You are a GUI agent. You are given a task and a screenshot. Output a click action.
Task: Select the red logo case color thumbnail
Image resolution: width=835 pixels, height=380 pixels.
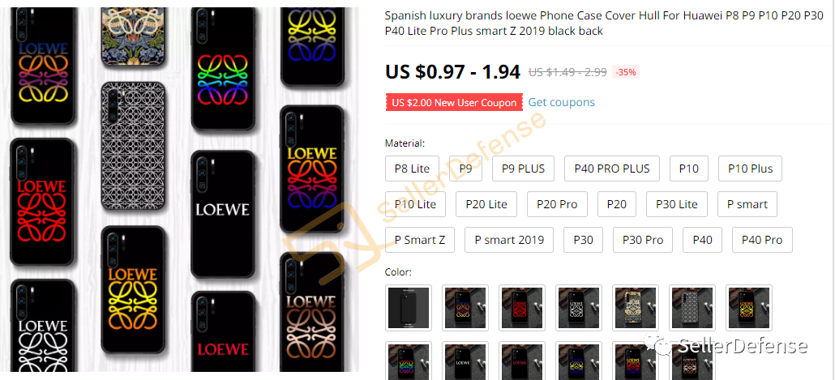click(522, 308)
